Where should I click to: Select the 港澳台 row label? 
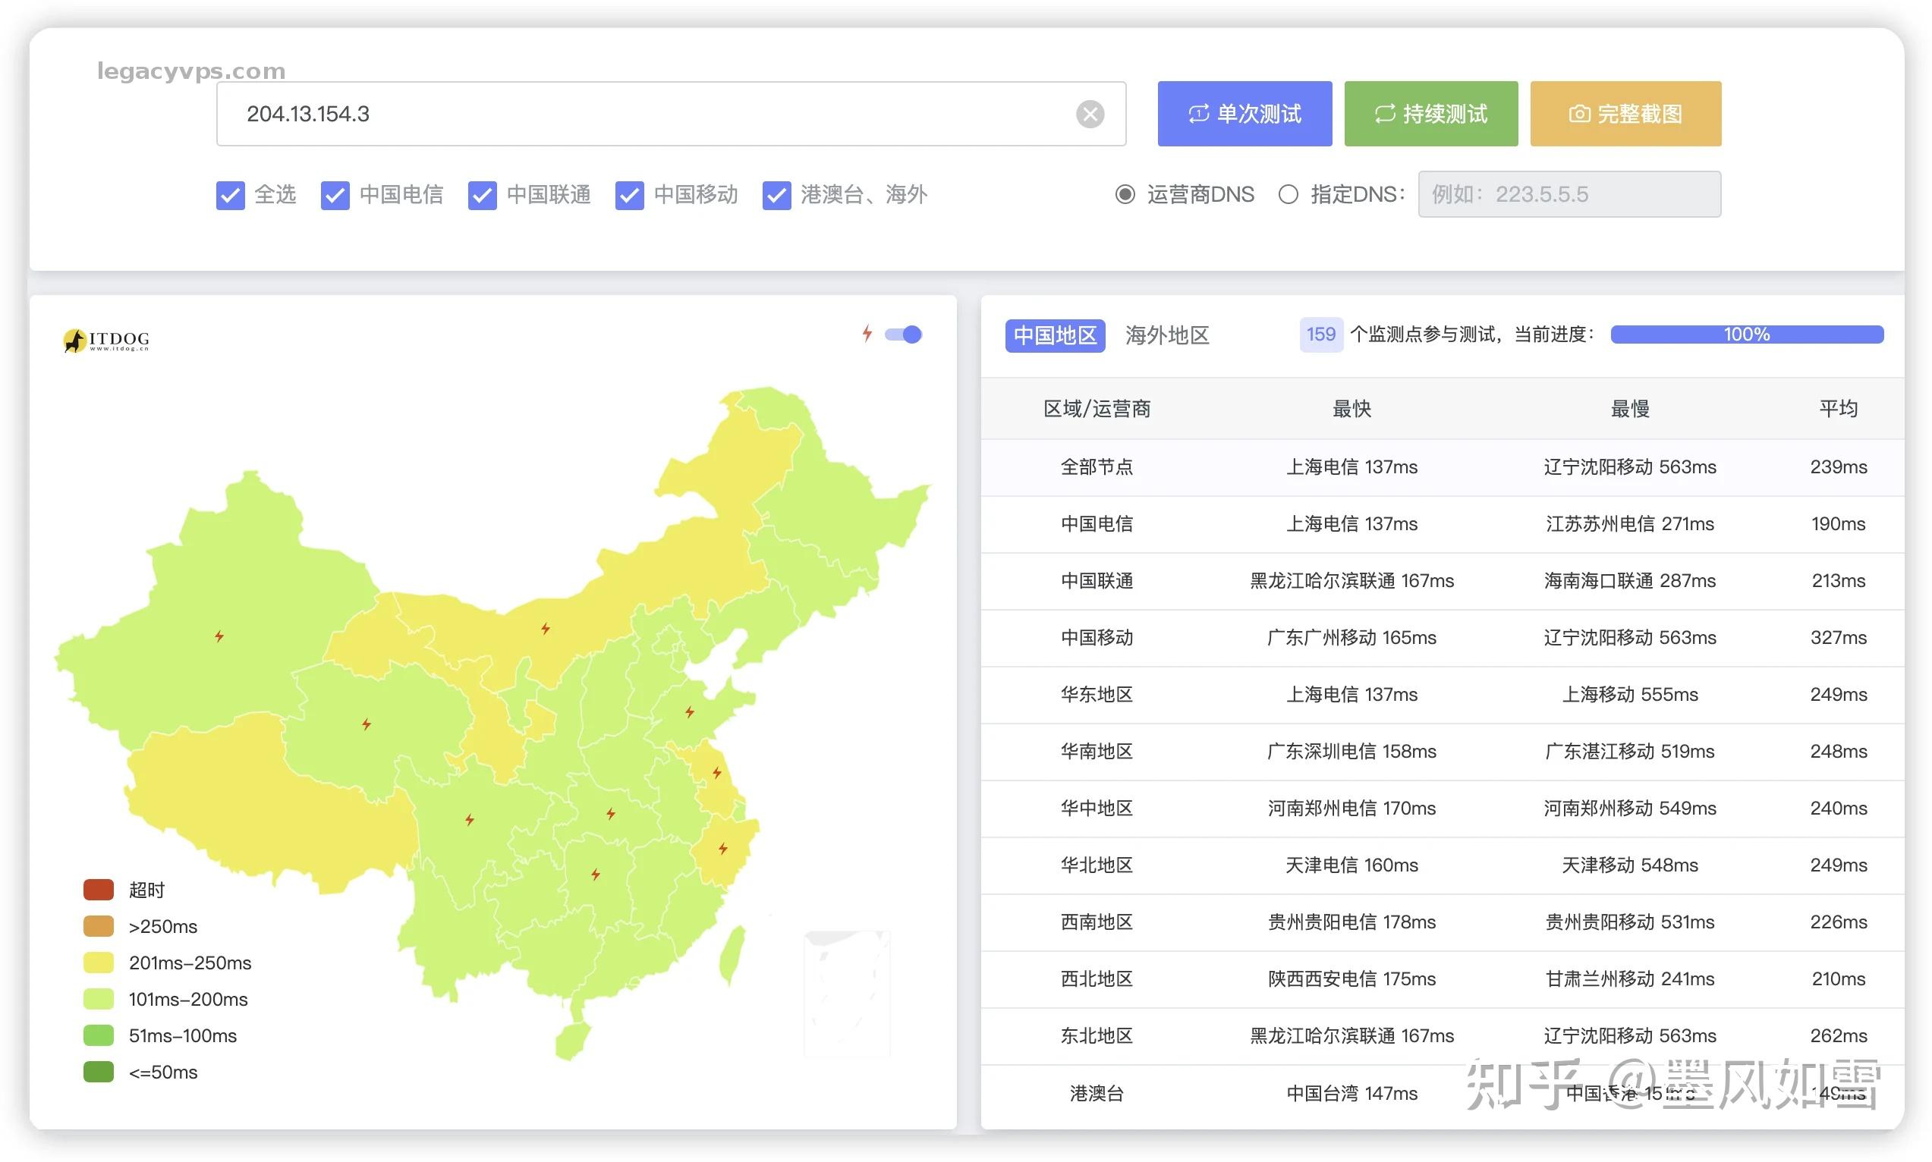pos(1097,1094)
